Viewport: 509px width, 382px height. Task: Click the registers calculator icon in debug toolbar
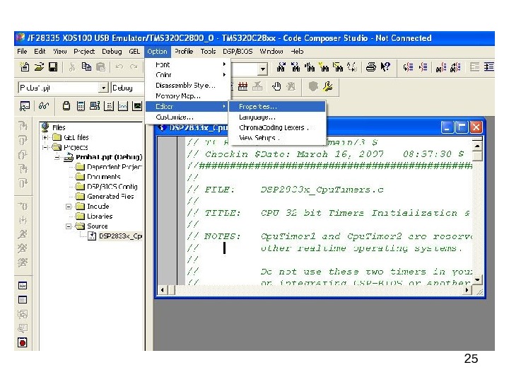click(x=81, y=106)
